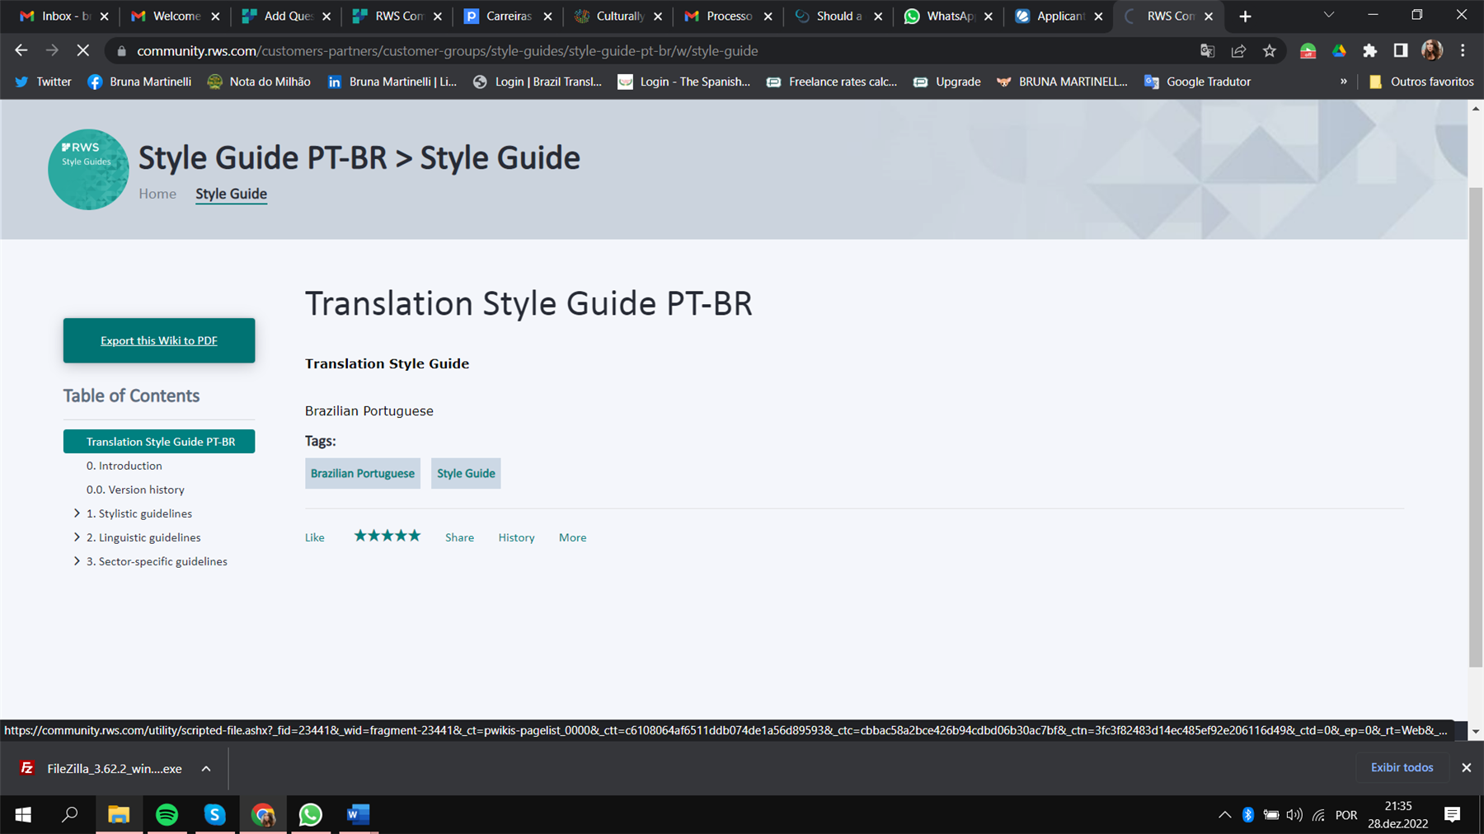Stop loading the page

tap(83, 50)
